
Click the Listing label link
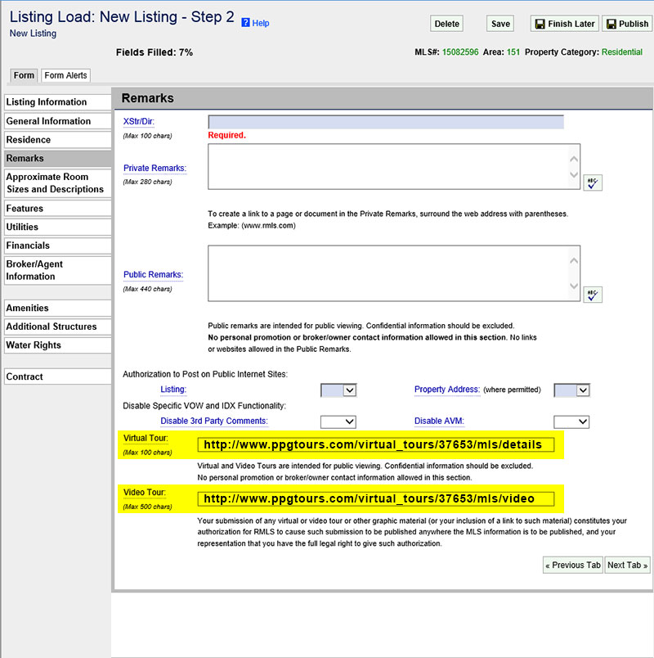pyautogui.click(x=173, y=390)
